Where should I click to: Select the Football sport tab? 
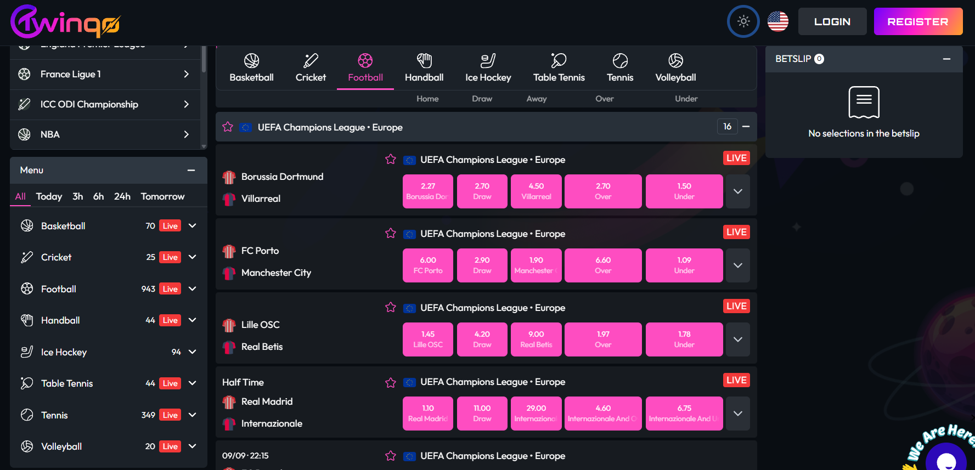click(x=365, y=68)
